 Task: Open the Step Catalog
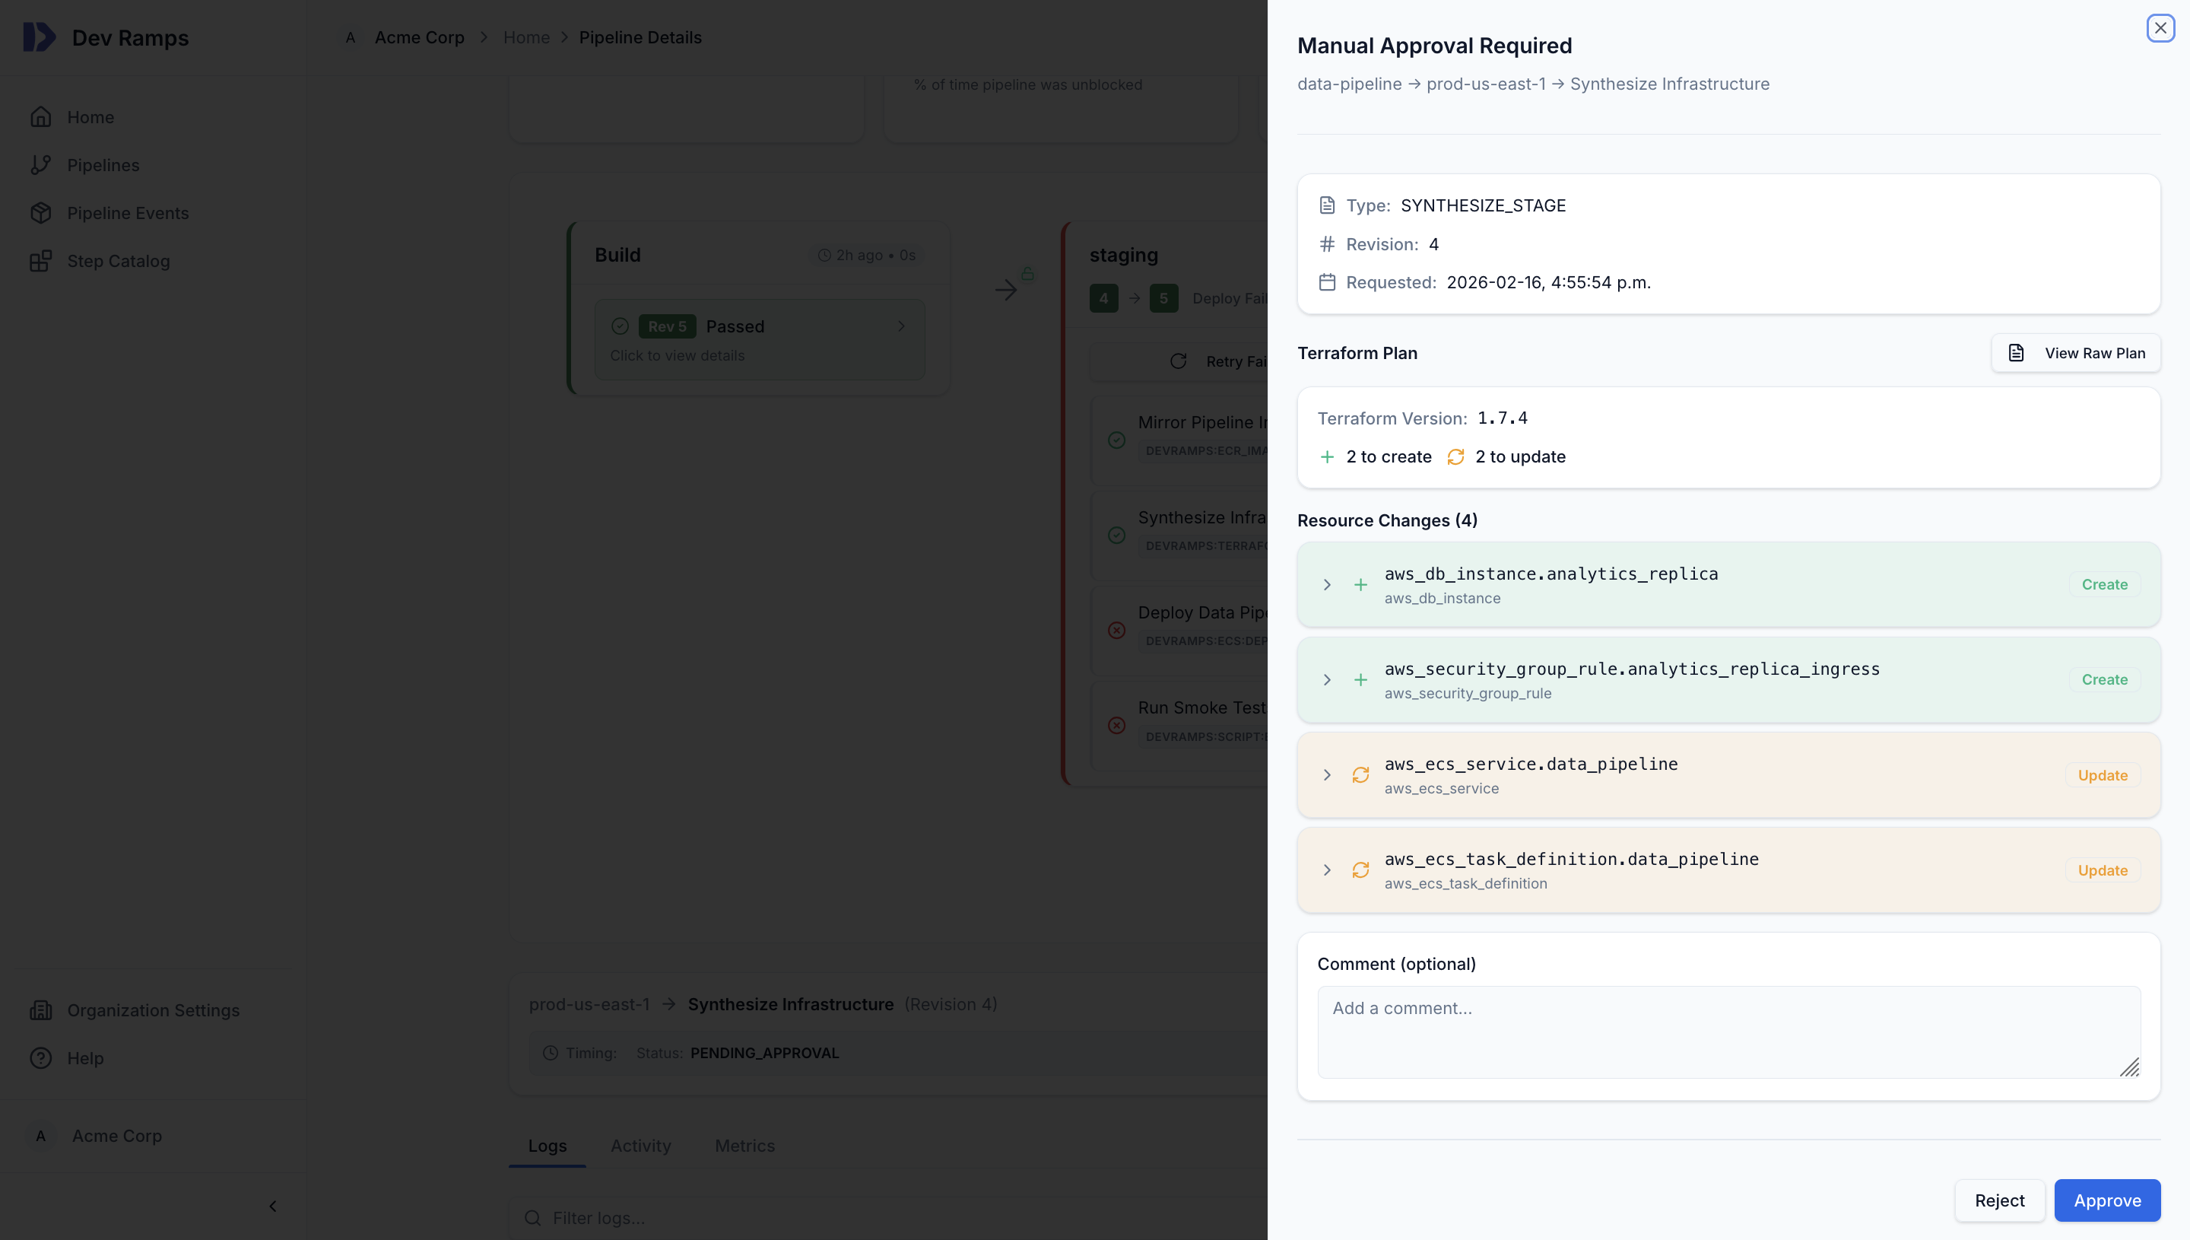click(x=119, y=261)
